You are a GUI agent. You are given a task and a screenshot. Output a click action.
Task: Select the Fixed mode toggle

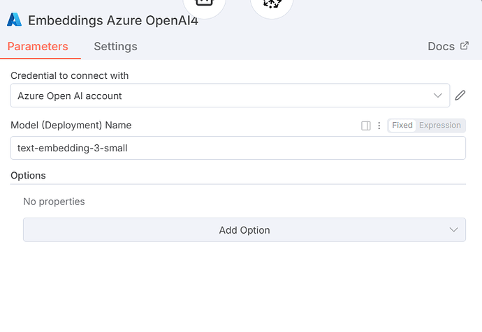(x=402, y=126)
